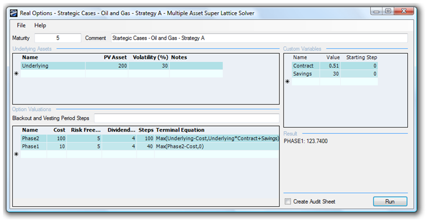Click the Phase2 terminal equation cell
Screen dimensions: 427x220
217,139
